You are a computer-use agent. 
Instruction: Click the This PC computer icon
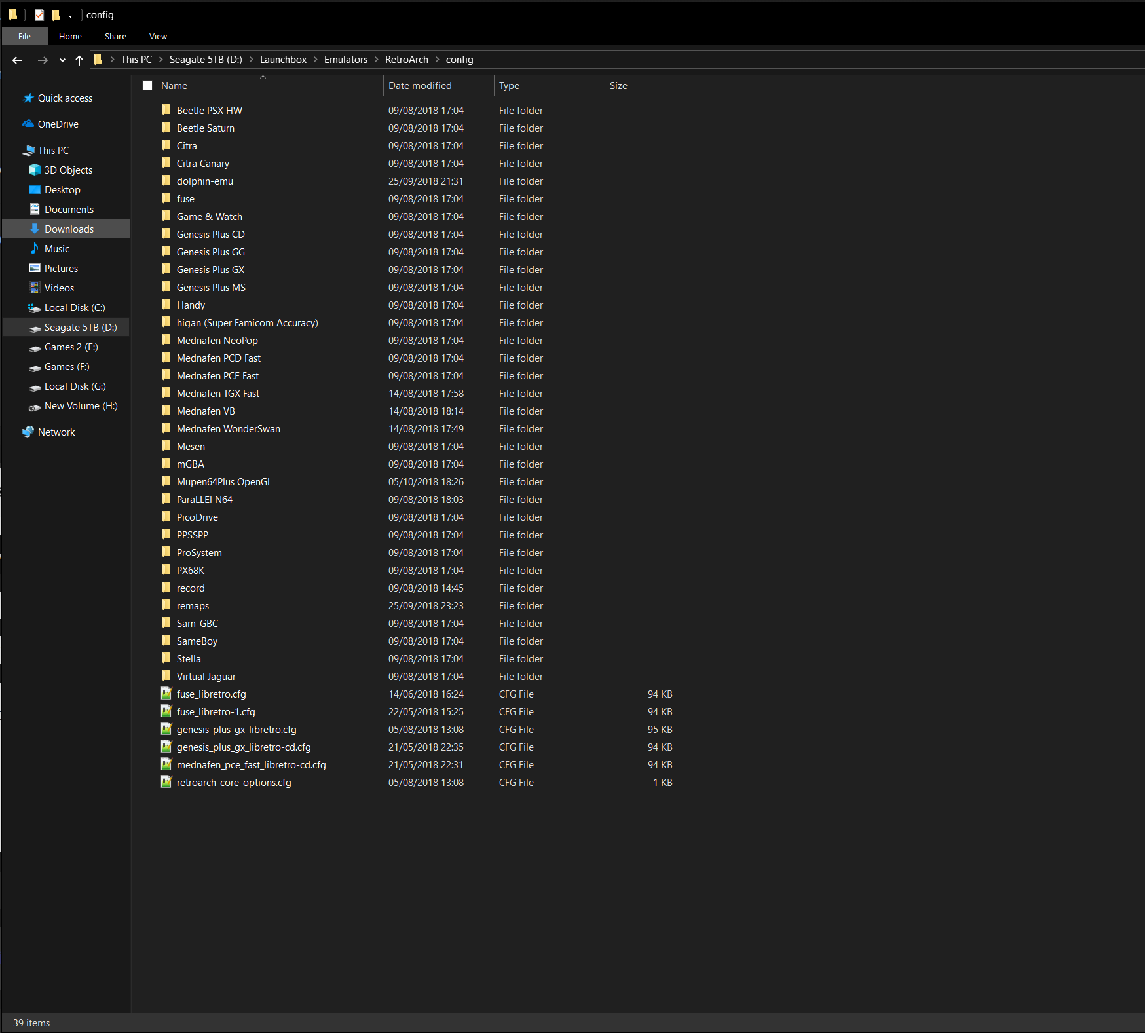click(29, 151)
